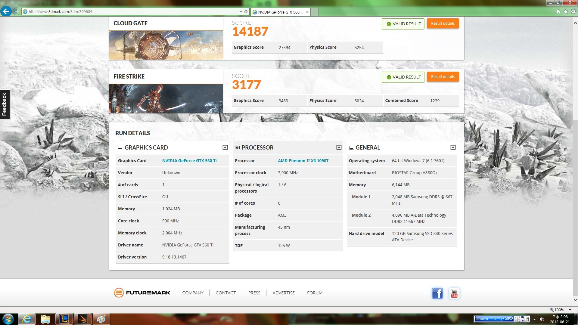Open the Favorites star icon
The height and width of the screenshot is (325, 578).
(x=566, y=12)
